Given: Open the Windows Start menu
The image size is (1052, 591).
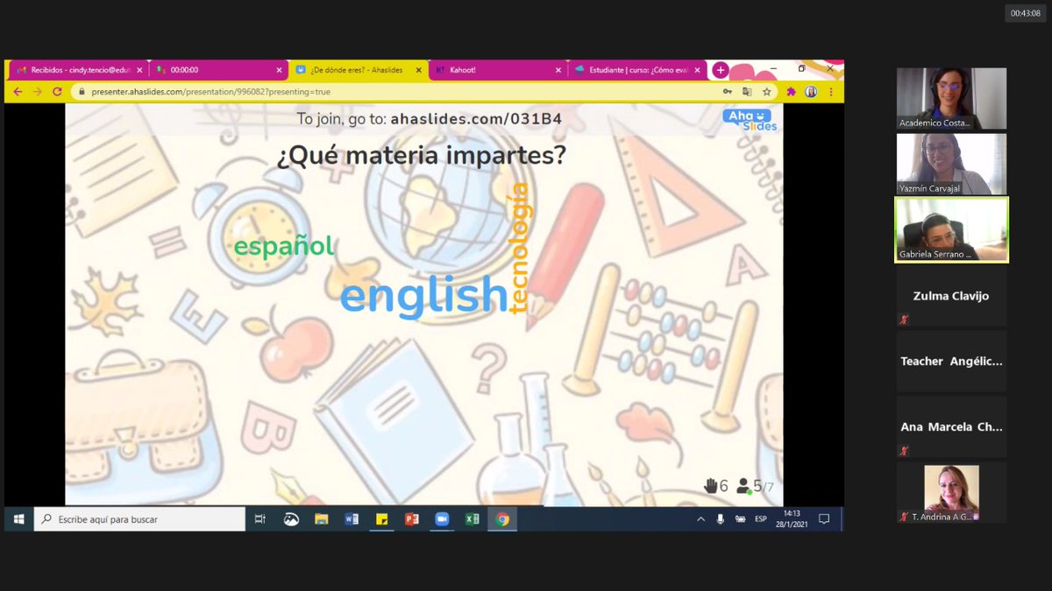Looking at the screenshot, I should (18, 519).
